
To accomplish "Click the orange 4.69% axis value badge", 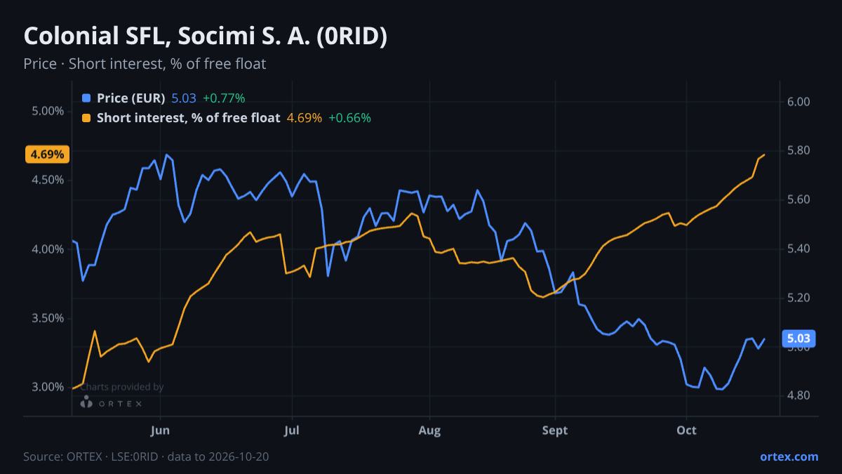I will [47, 154].
